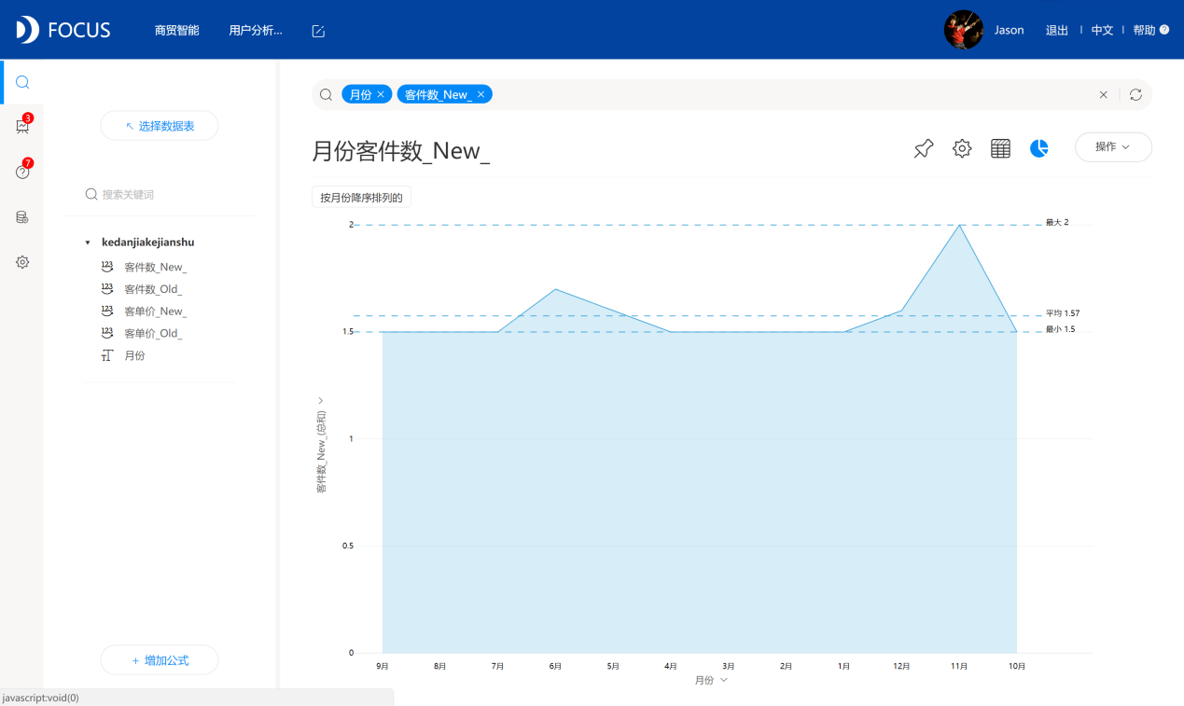
Task: Open the data management database icon
Action: [22, 217]
